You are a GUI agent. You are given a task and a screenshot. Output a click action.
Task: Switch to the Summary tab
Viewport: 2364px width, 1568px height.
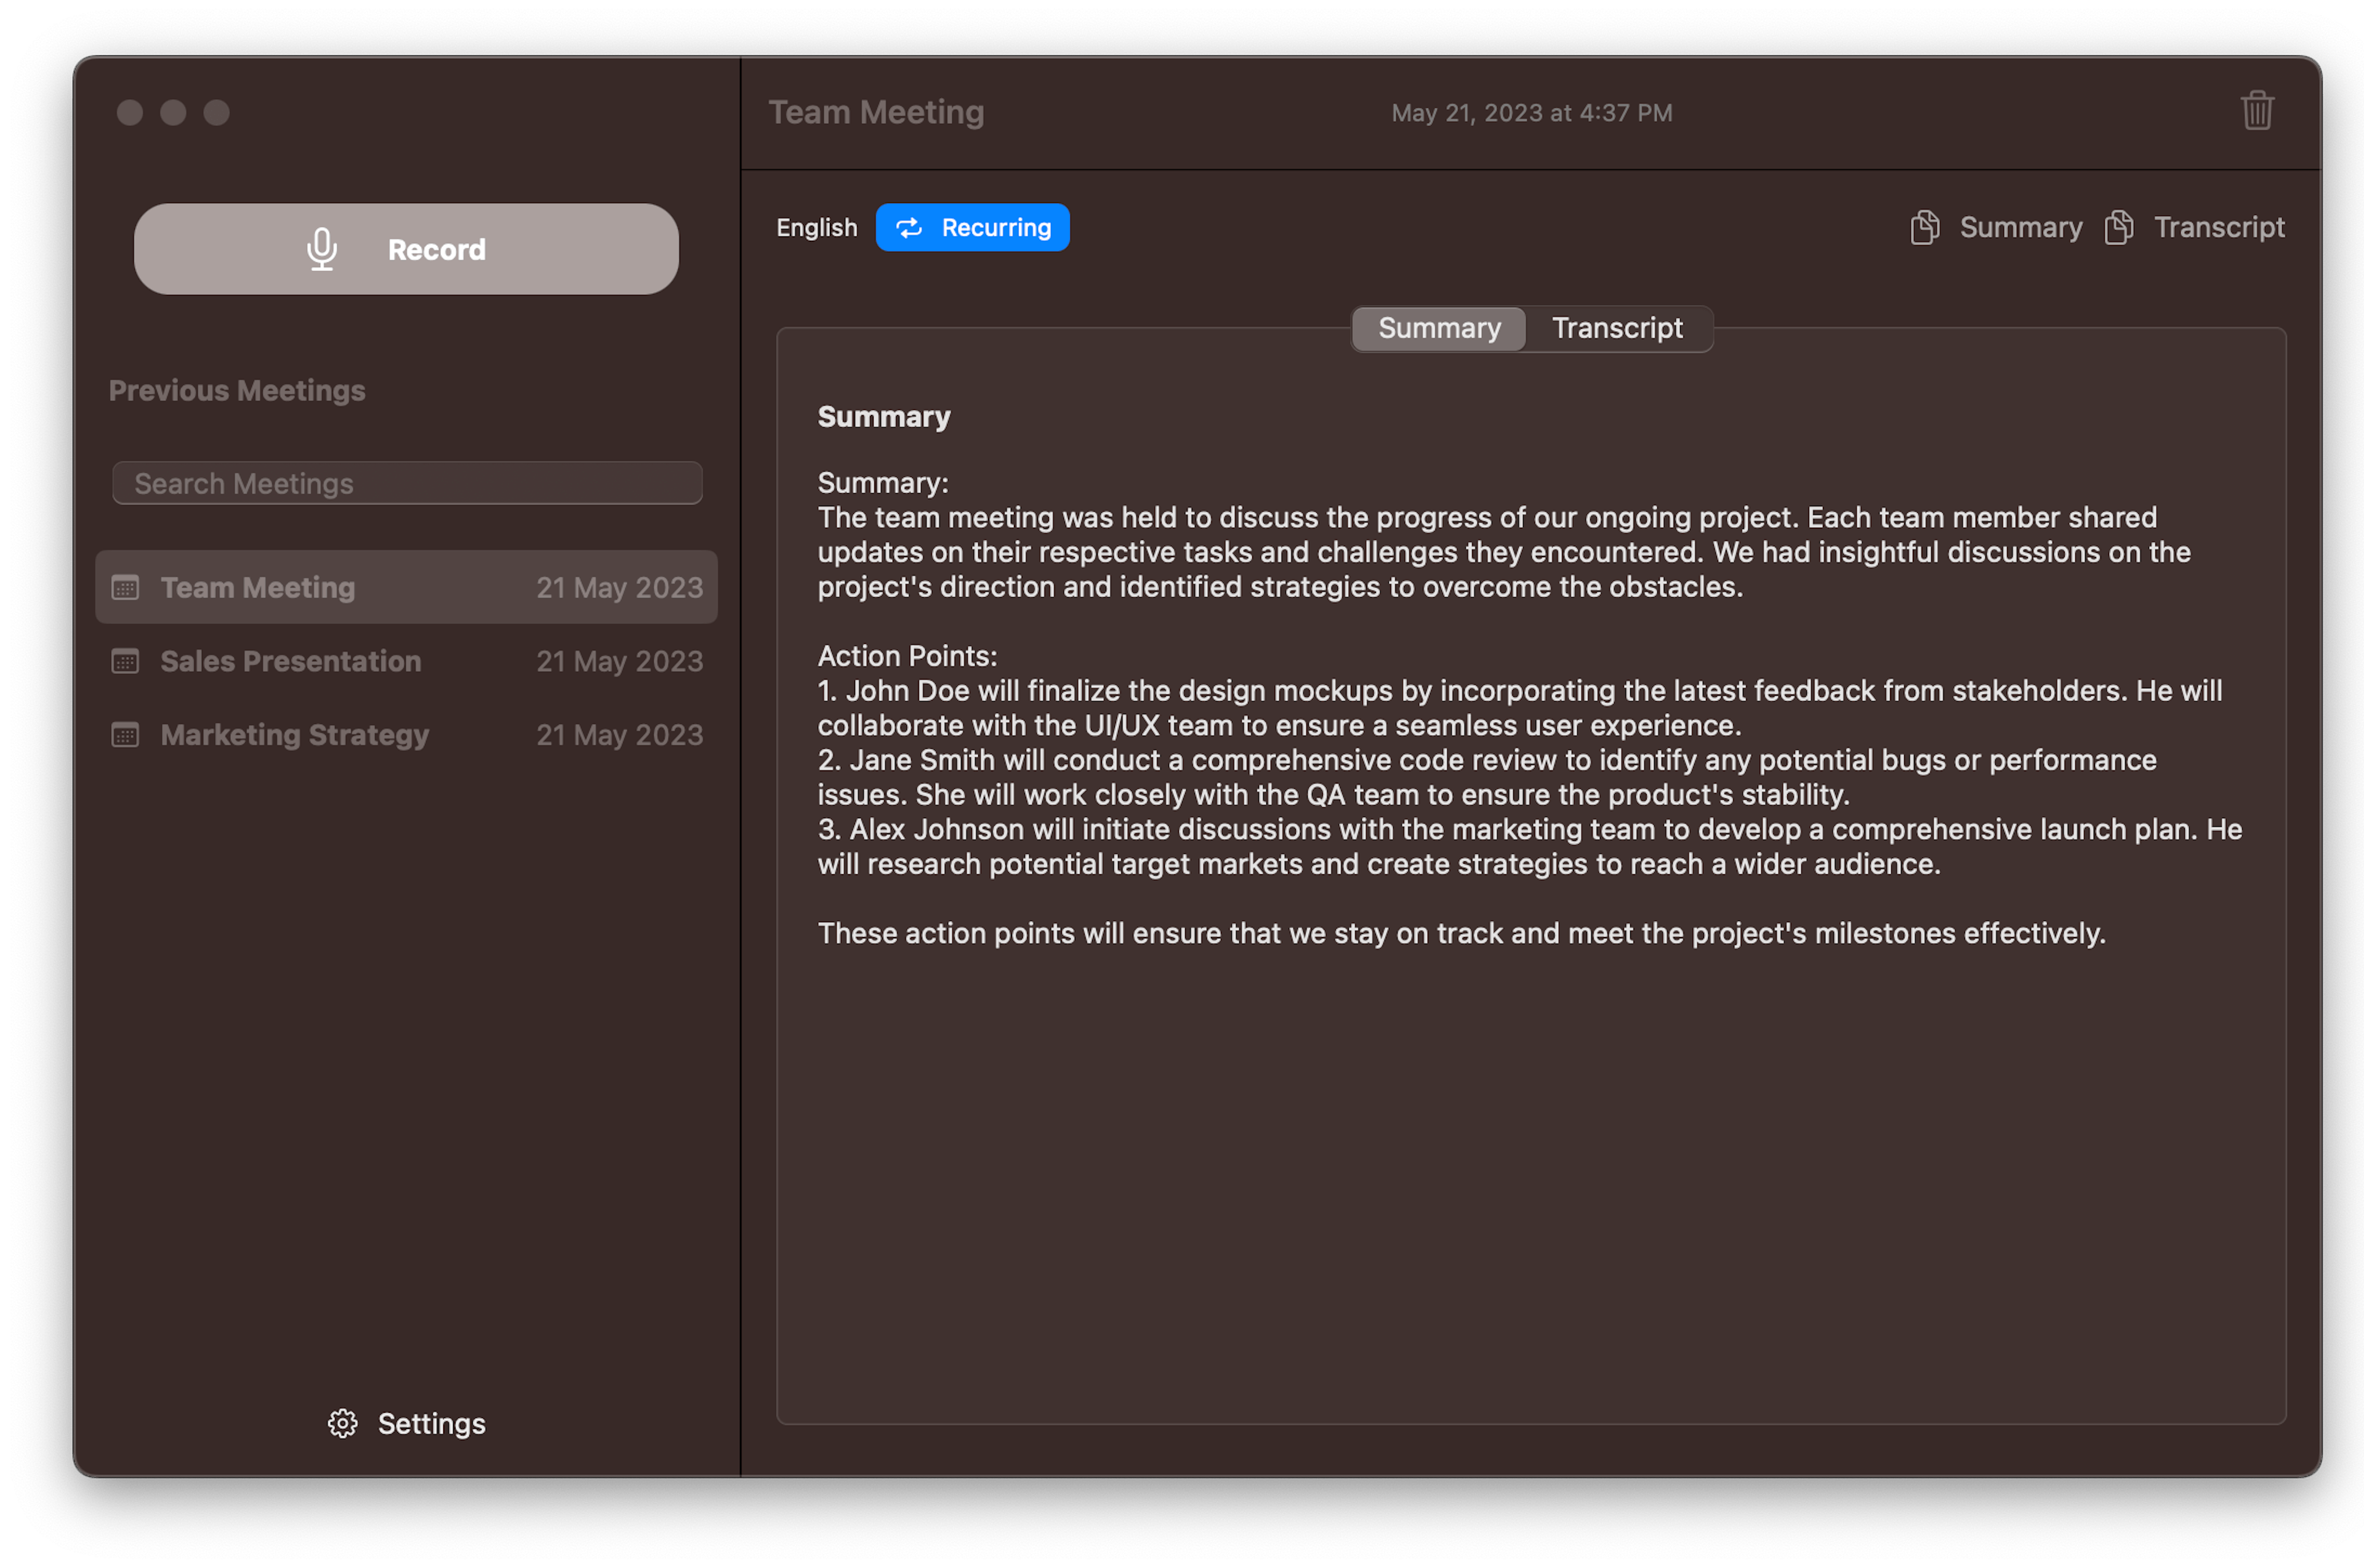[1437, 328]
